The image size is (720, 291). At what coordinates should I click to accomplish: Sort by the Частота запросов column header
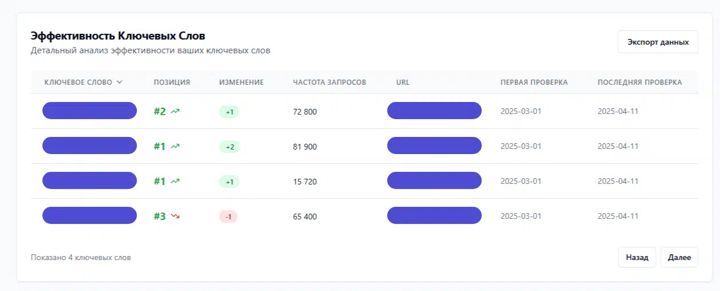tap(329, 82)
